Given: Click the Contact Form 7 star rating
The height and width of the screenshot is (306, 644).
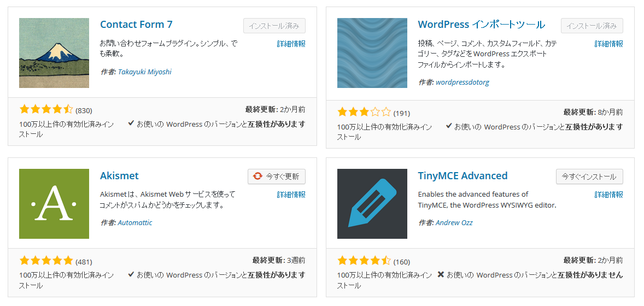Looking at the screenshot, I should click(x=46, y=109).
